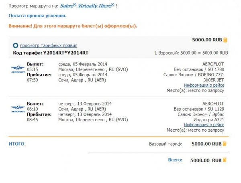Viewport: 241px width, 183px height.
Task: Click the 05:15 departure time
Action: tap(32, 69)
